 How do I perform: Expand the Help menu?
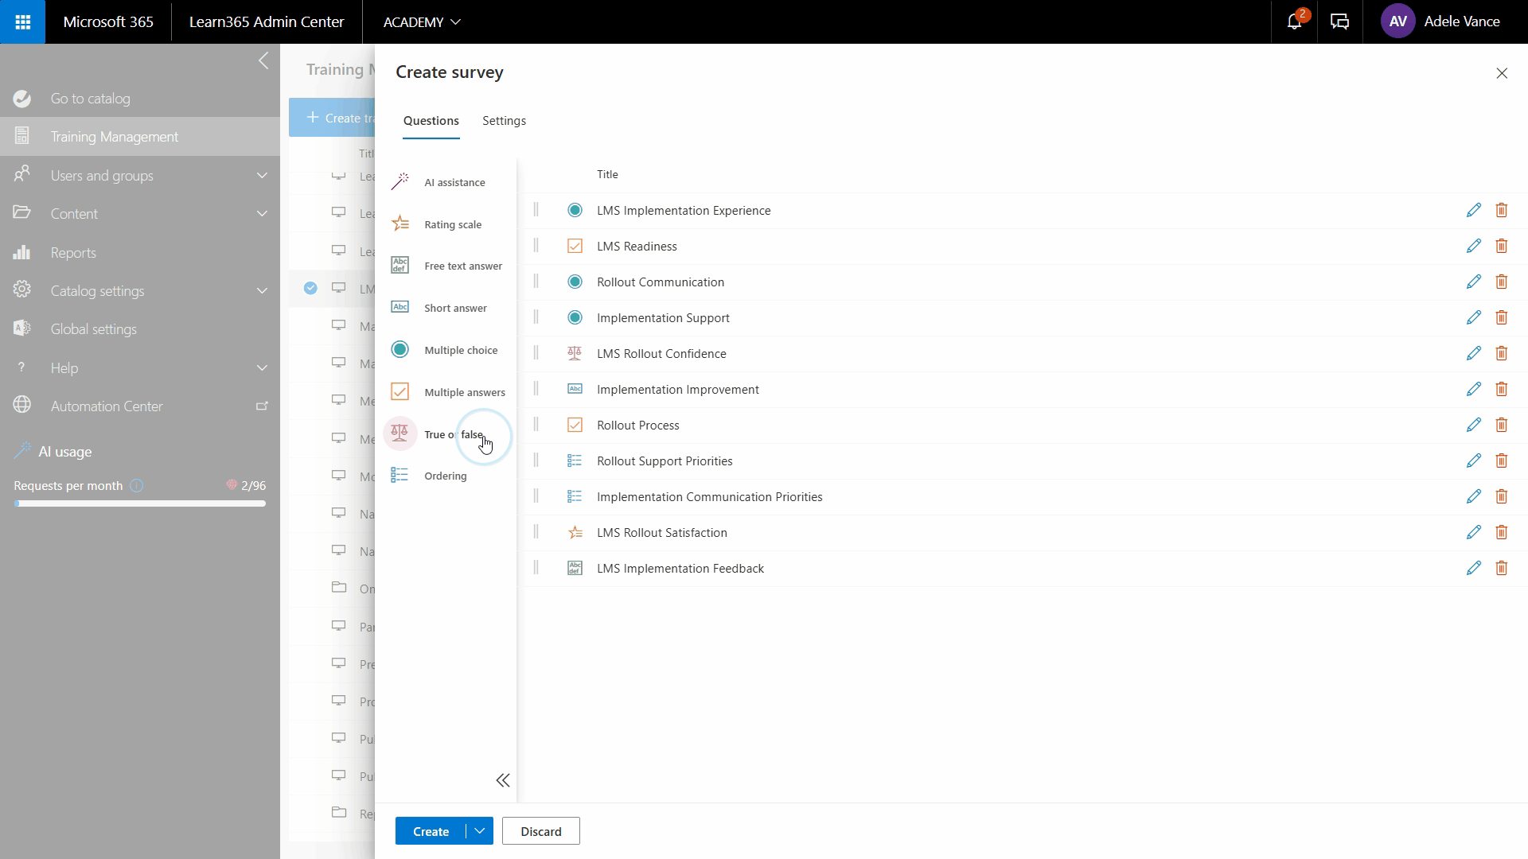point(262,367)
